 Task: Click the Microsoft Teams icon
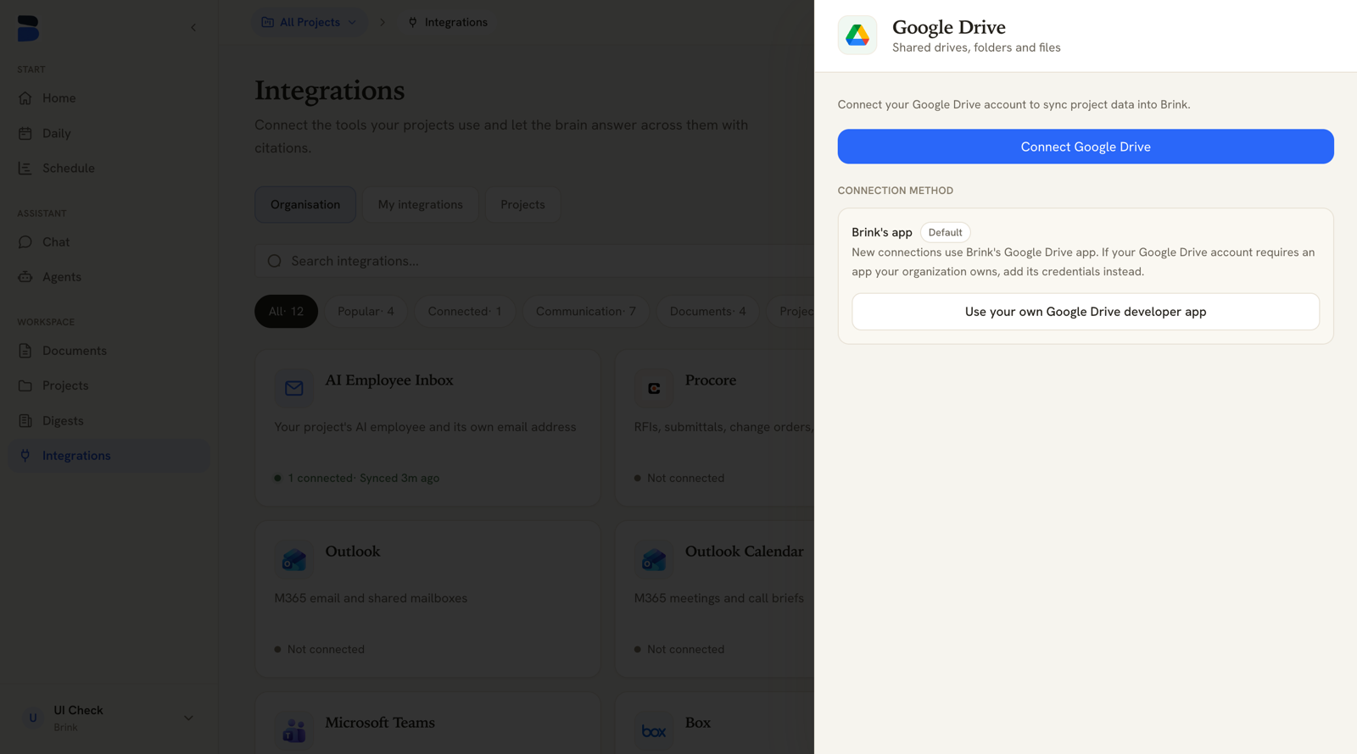click(294, 730)
